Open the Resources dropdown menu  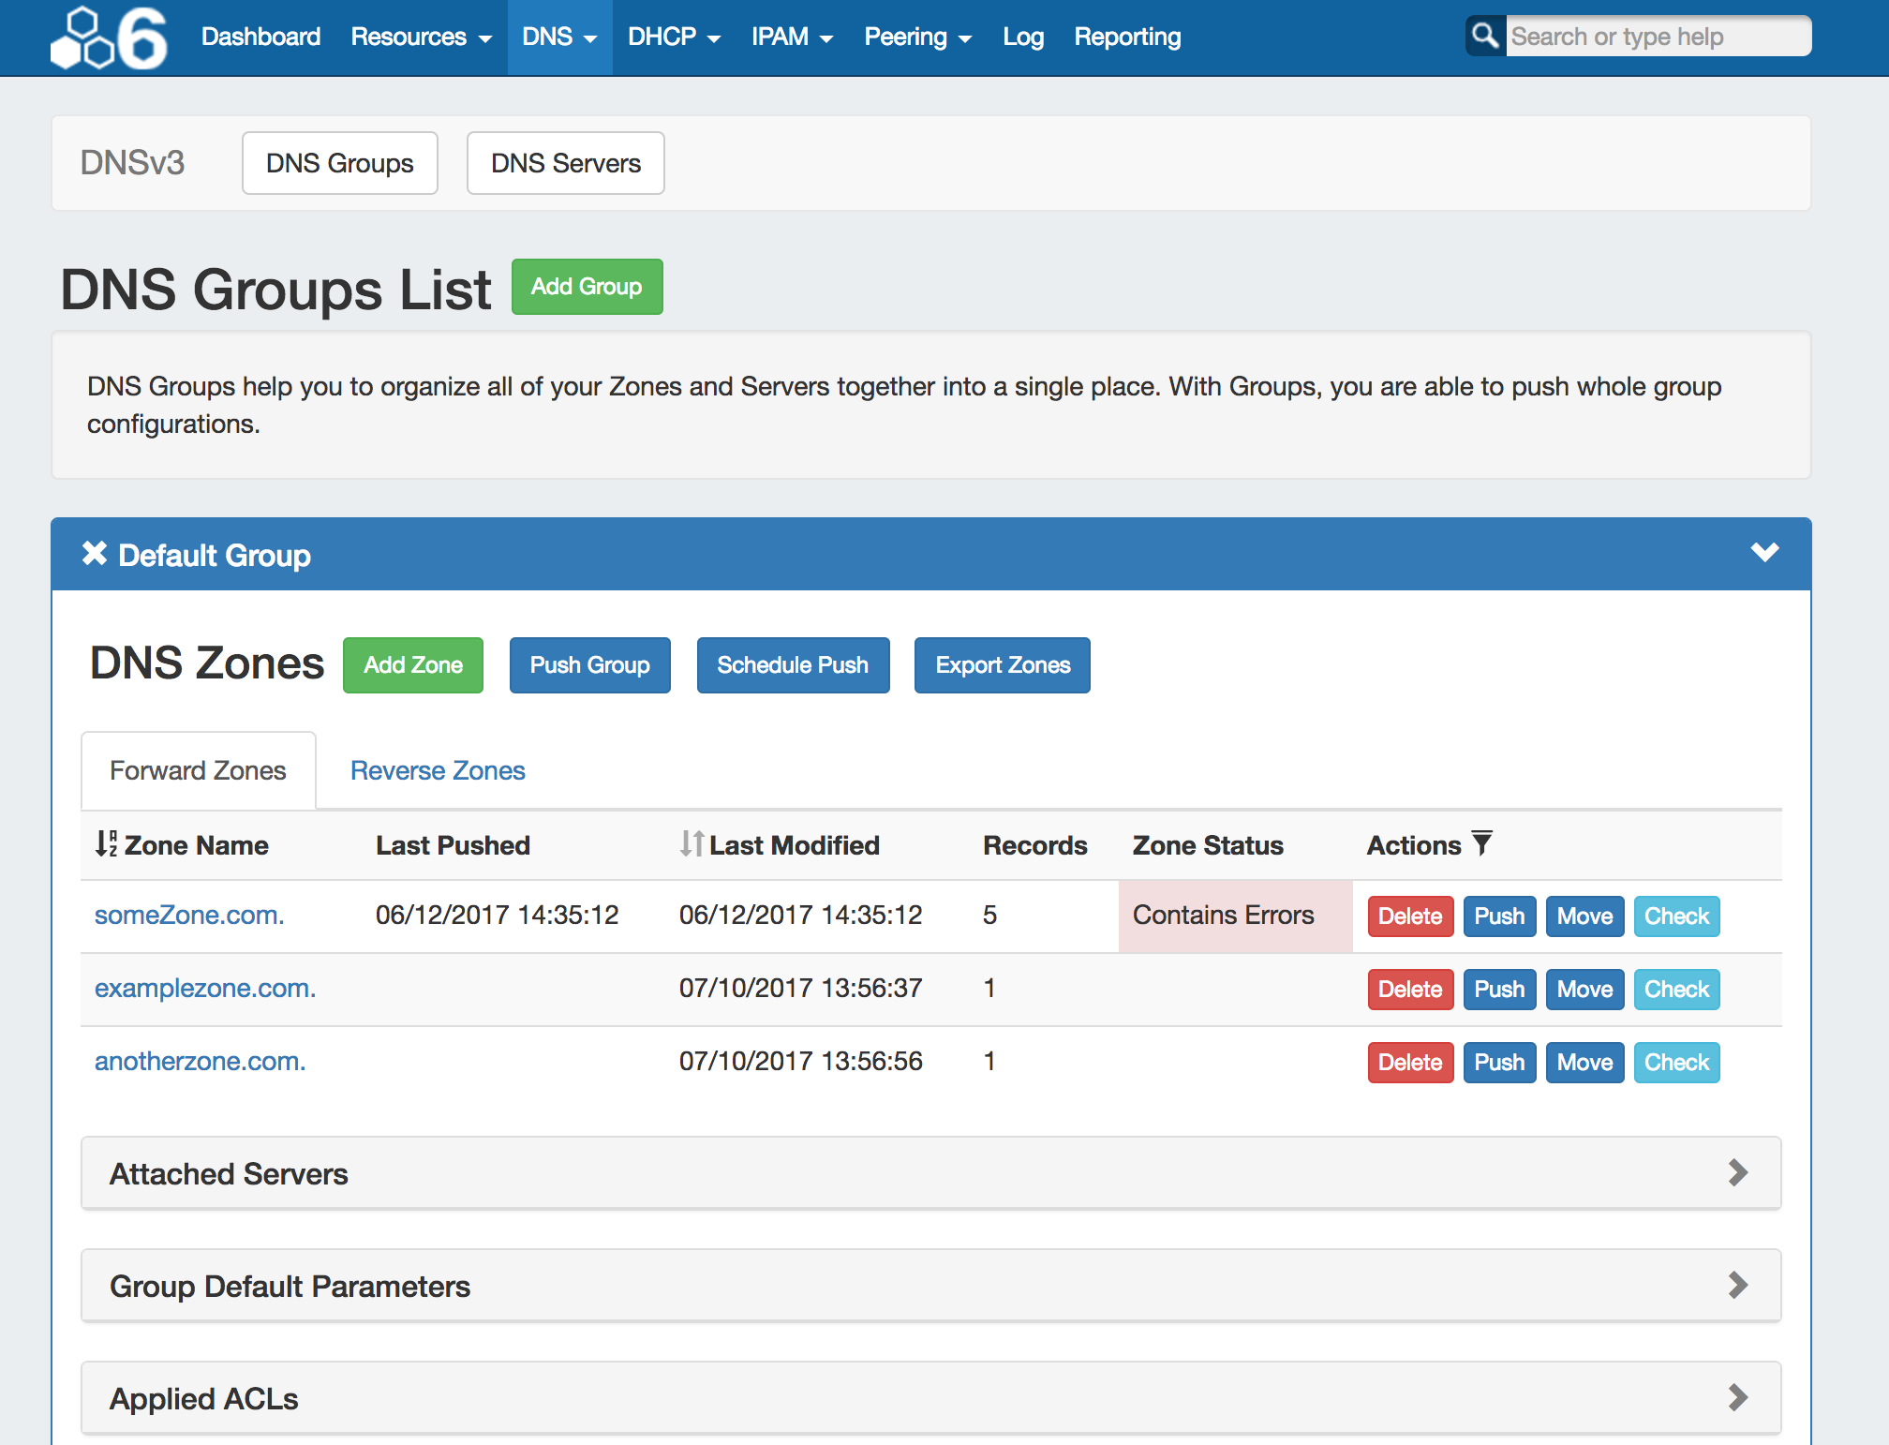coord(421,37)
